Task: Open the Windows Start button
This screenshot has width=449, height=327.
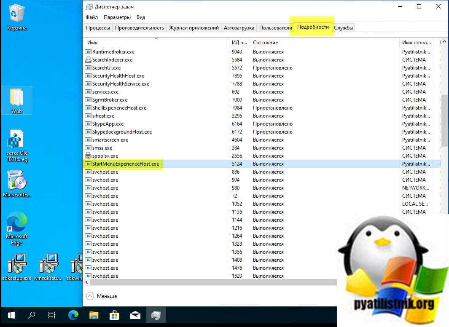Action: [11, 315]
